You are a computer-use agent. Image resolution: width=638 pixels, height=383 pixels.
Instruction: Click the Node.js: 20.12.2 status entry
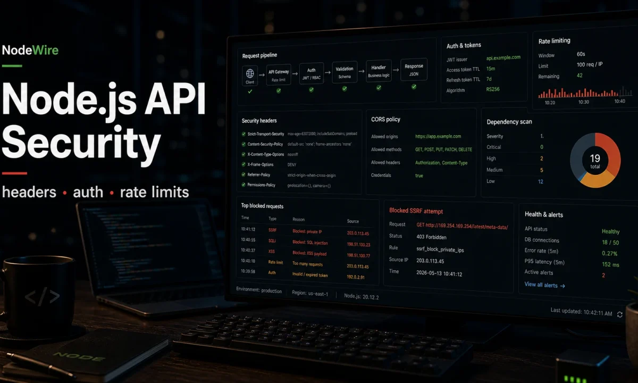click(x=362, y=296)
